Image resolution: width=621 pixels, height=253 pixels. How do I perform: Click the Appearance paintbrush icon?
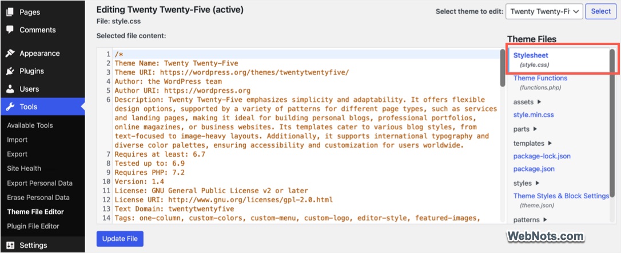(x=10, y=54)
